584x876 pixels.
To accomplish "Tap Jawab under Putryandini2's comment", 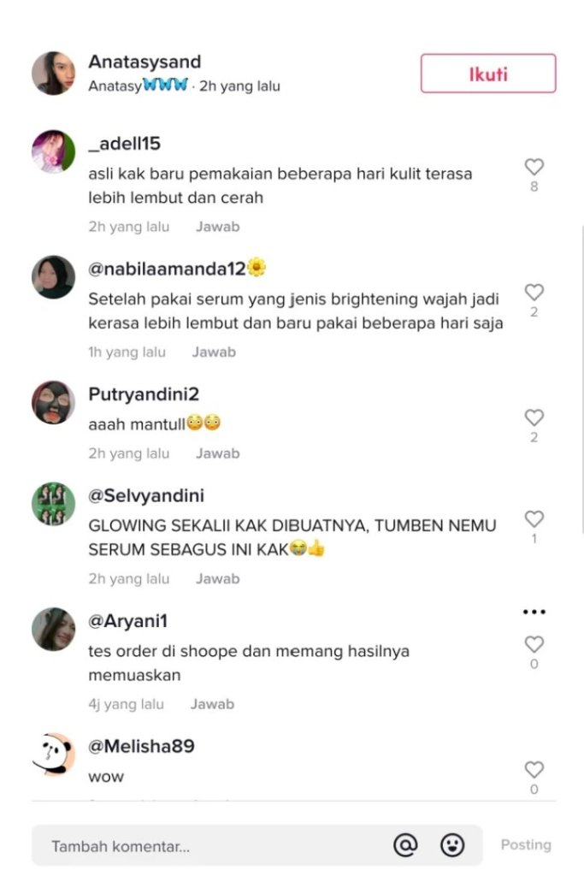I will click(x=218, y=453).
